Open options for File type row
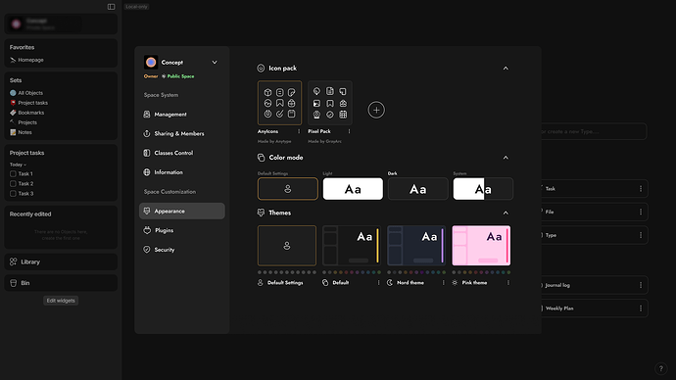 (x=641, y=212)
